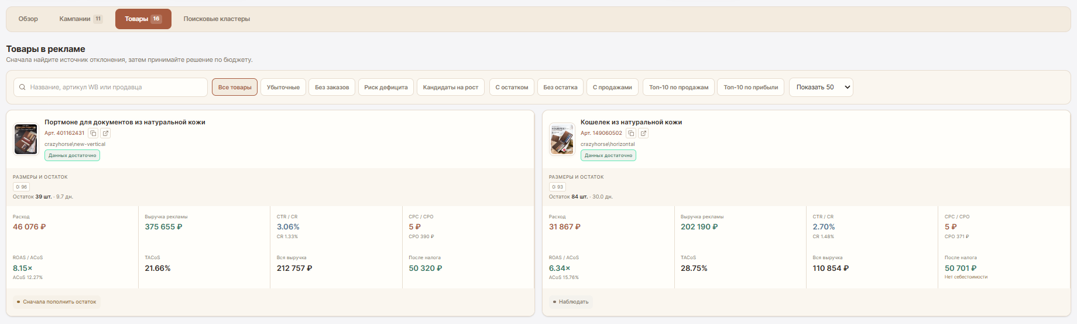The width and height of the screenshot is (1077, 324).
Task: Apply the С остатком filter
Action: click(x=512, y=87)
